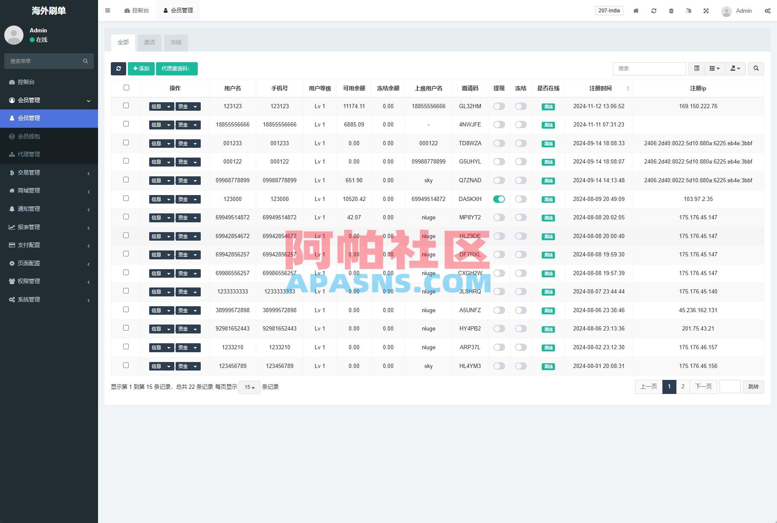
Task: Click the table refresh icon above the member list
Action: [x=118, y=69]
